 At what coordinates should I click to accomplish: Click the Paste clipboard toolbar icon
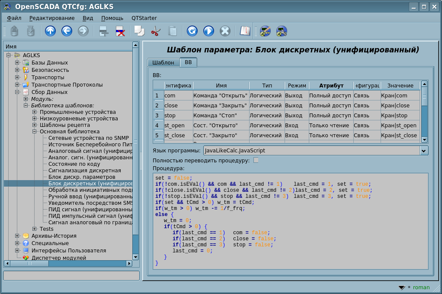point(173,31)
